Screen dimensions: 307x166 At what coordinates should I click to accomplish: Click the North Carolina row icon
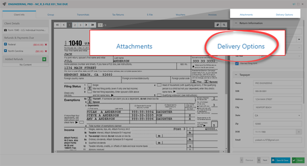point(6,51)
